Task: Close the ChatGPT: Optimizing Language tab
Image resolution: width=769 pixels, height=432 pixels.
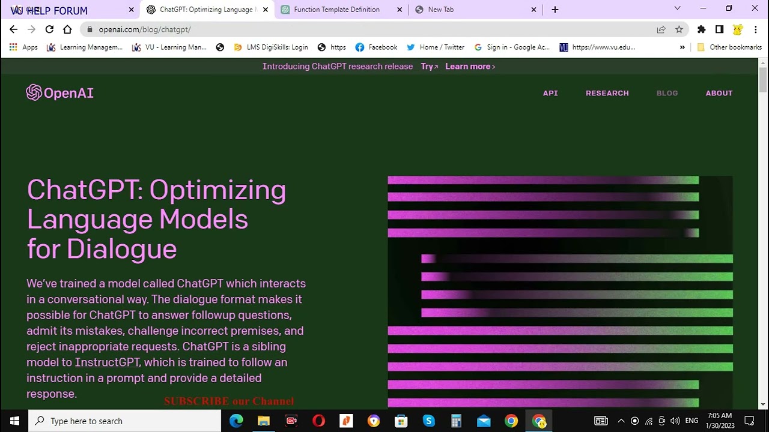Action: click(x=266, y=10)
